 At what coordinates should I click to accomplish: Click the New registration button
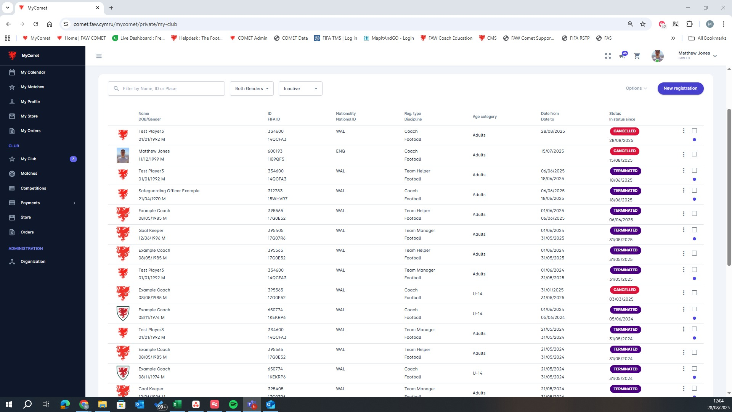pyautogui.click(x=680, y=88)
